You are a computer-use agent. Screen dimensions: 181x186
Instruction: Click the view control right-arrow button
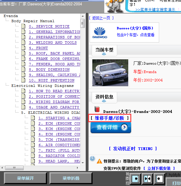[x=135, y=179]
